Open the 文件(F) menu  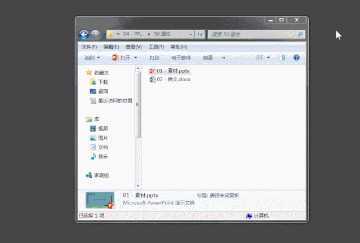pyautogui.click(x=90, y=47)
